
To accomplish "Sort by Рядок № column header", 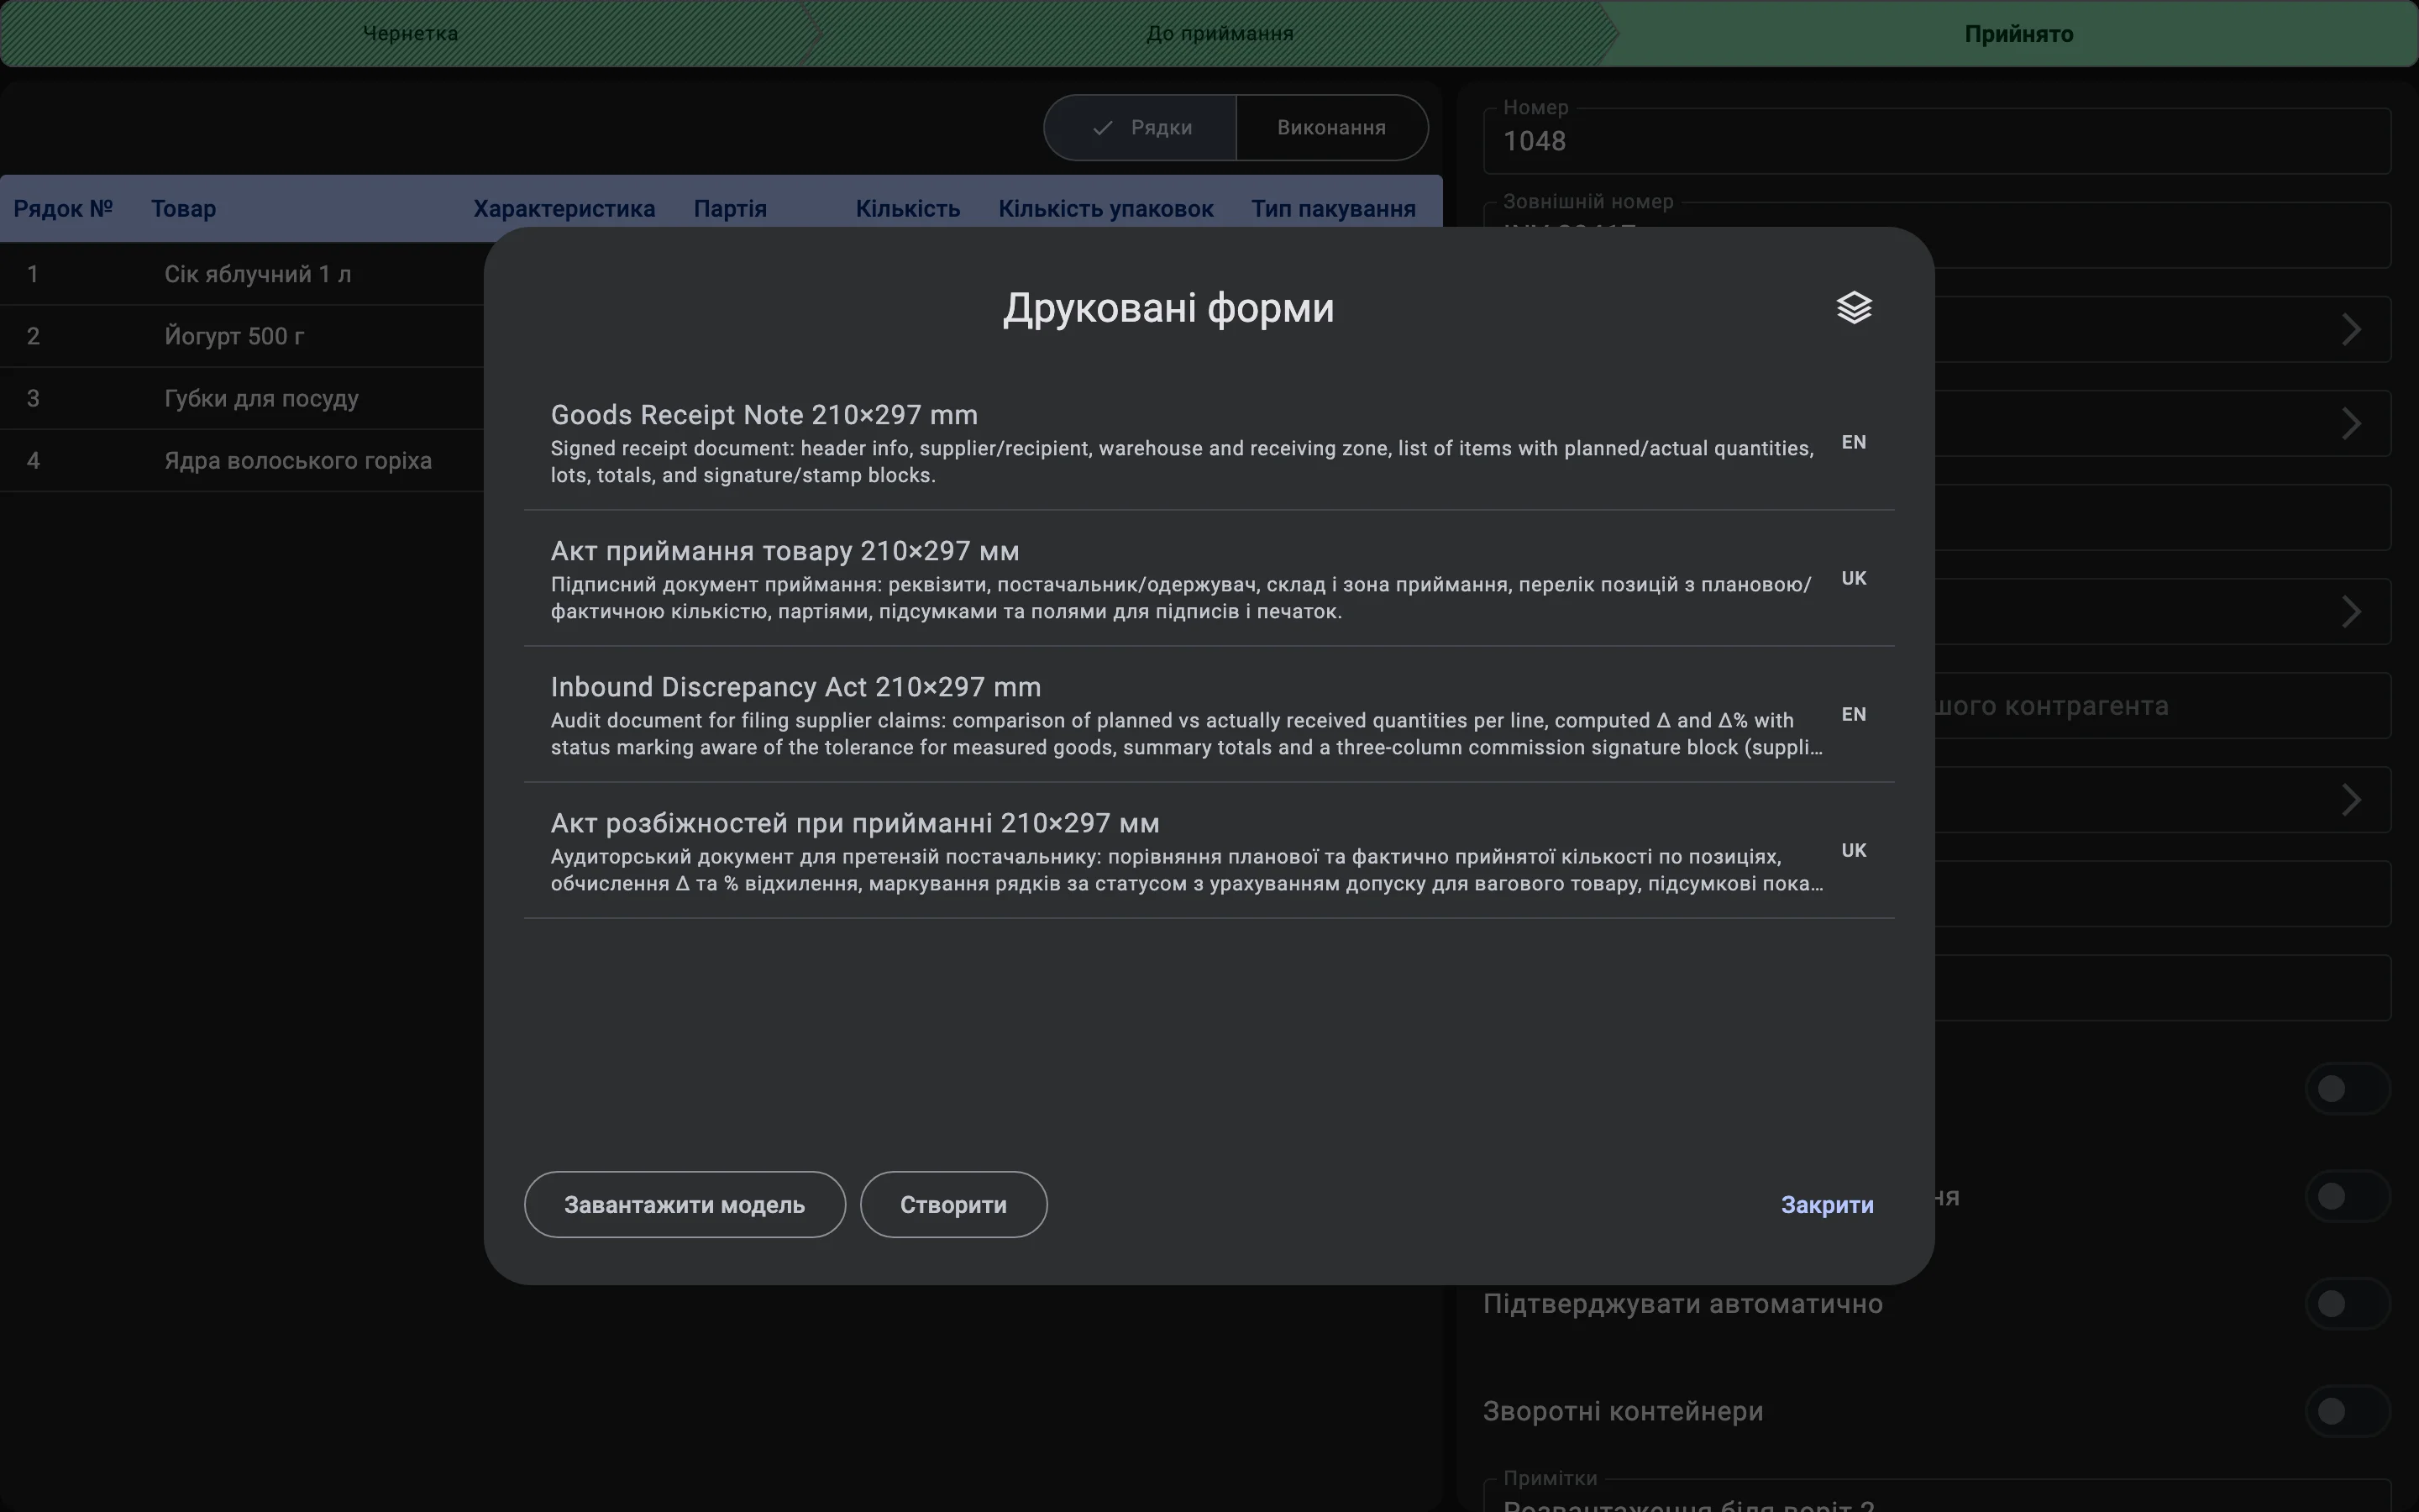I will pos(63,208).
